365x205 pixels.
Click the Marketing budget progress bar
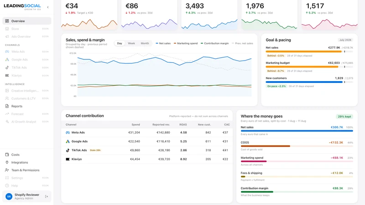click(x=309, y=67)
